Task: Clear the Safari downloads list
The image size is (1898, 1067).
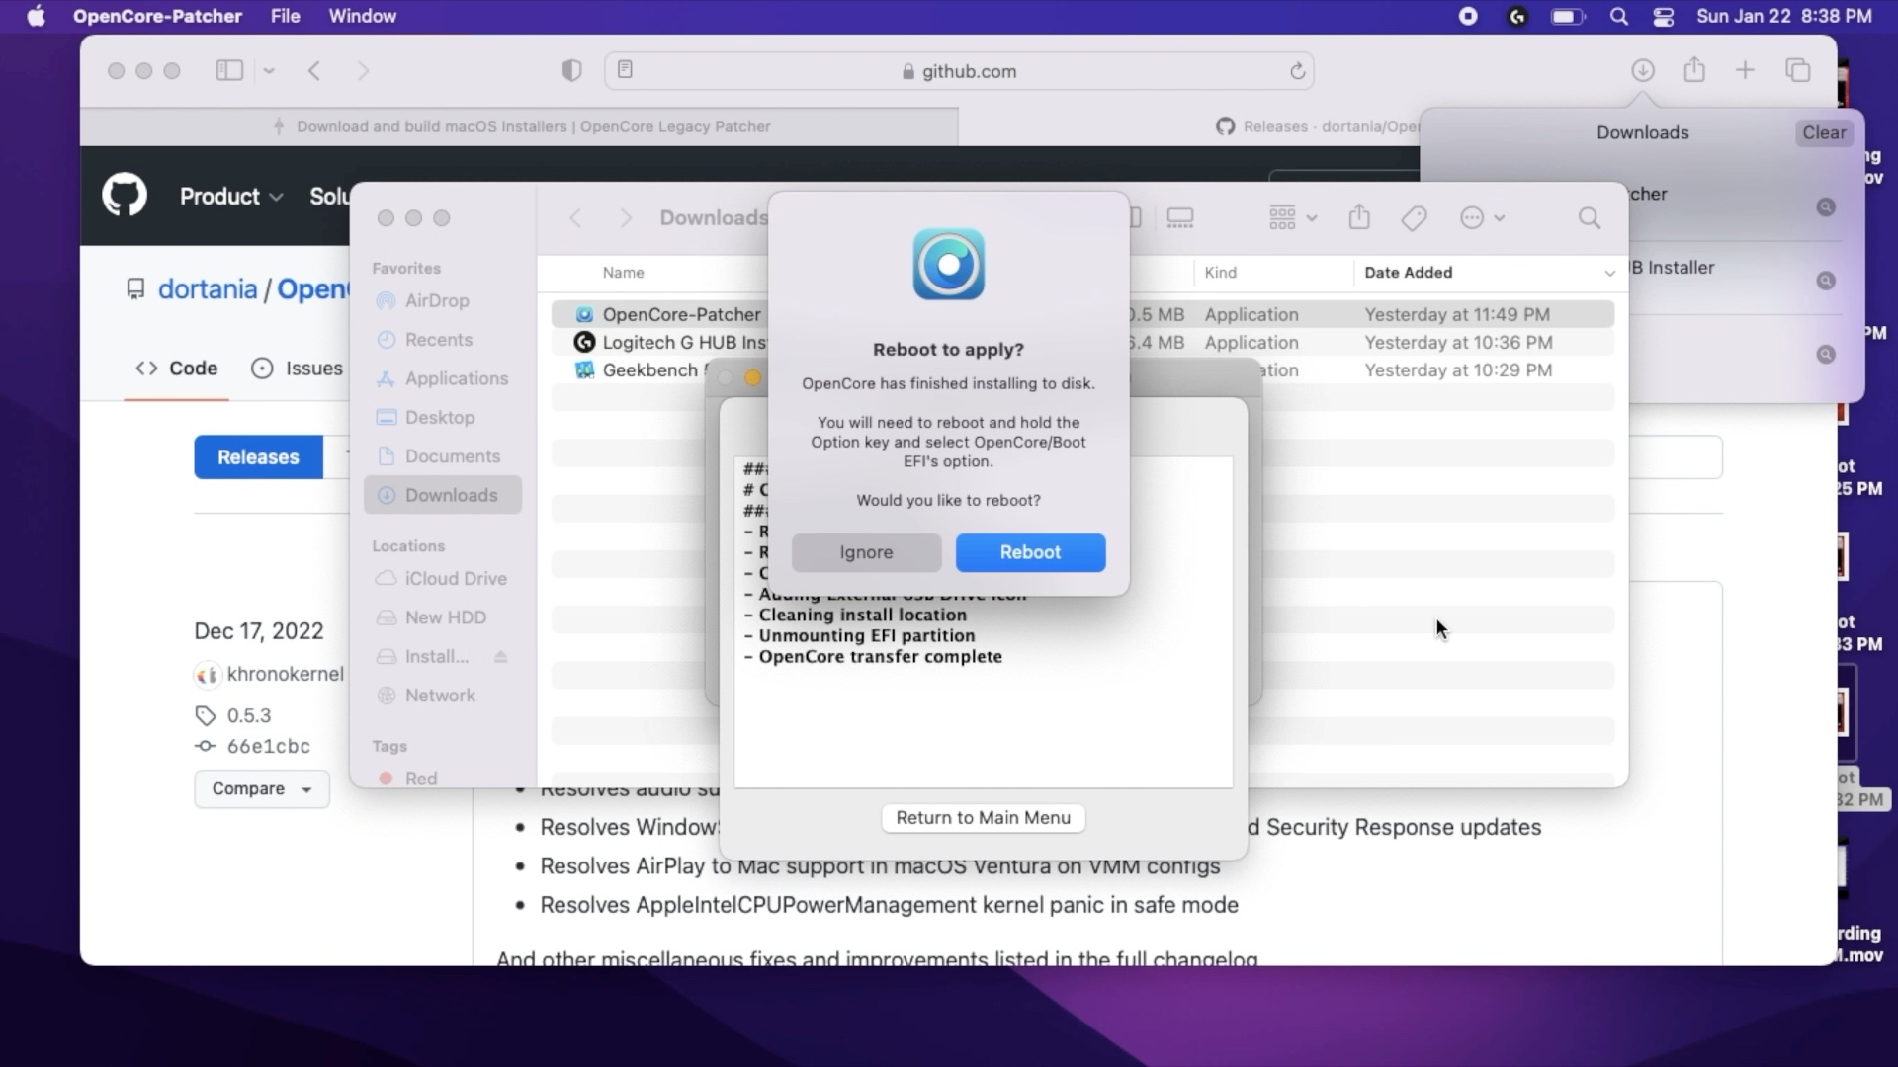Action: point(1824,132)
